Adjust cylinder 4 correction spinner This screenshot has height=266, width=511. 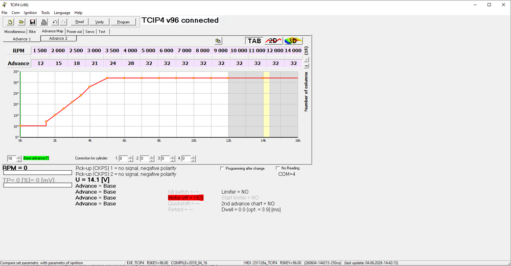click(193, 158)
